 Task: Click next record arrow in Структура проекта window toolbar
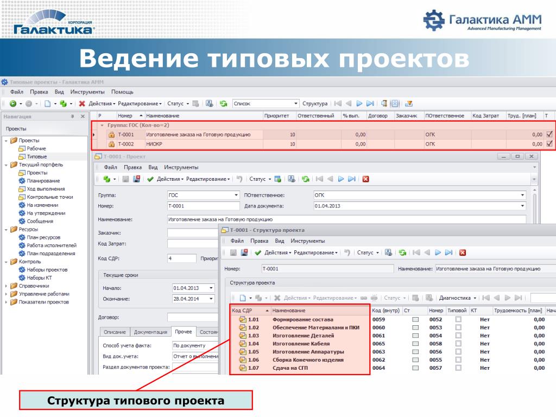pyautogui.click(x=438, y=252)
